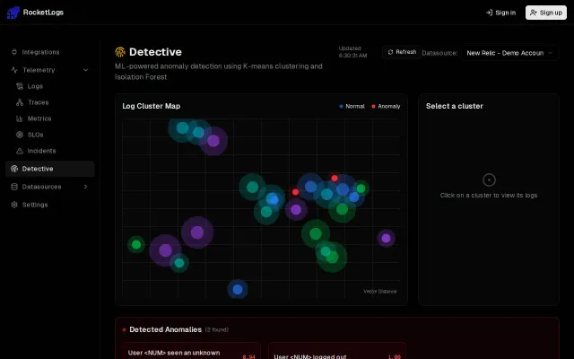Click the Updated timestamp text

pyautogui.click(x=352, y=52)
